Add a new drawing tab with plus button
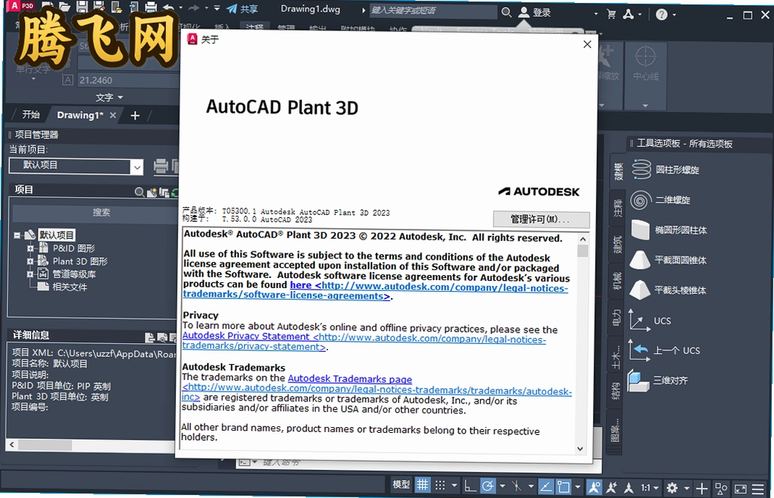This screenshot has height=498, width=774. click(x=135, y=116)
